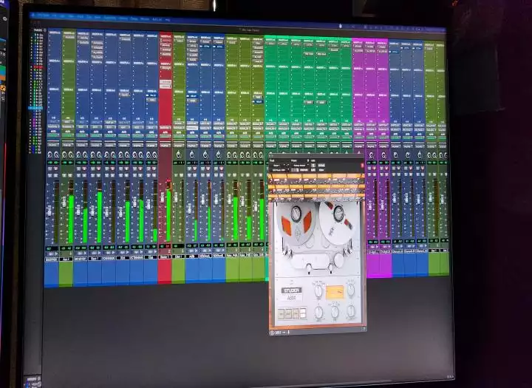Toggle the Safe button in plug-in header
Image resolution: width=532 pixels, height=388 pixels.
pos(313,170)
